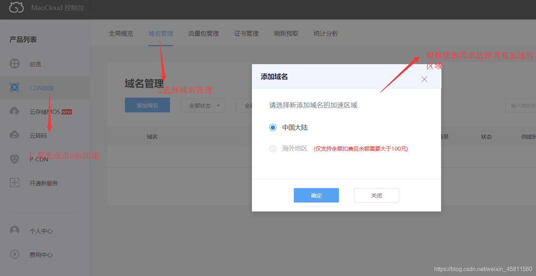The height and width of the screenshot is (276, 536).
Task: Go to the 刷新预取 tab
Action: click(x=286, y=34)
